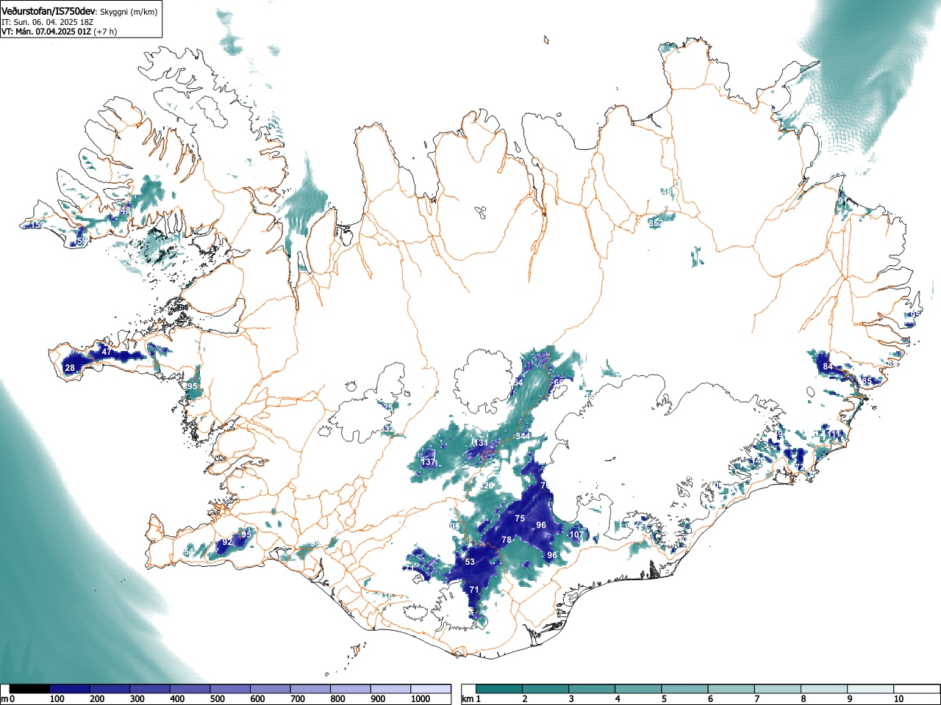The width and height of the screenshot is (941, 705).
Task: Click the initial time line 'IT: Sun. 06. 04. 2025 18Z'
Action: [48, 22]
